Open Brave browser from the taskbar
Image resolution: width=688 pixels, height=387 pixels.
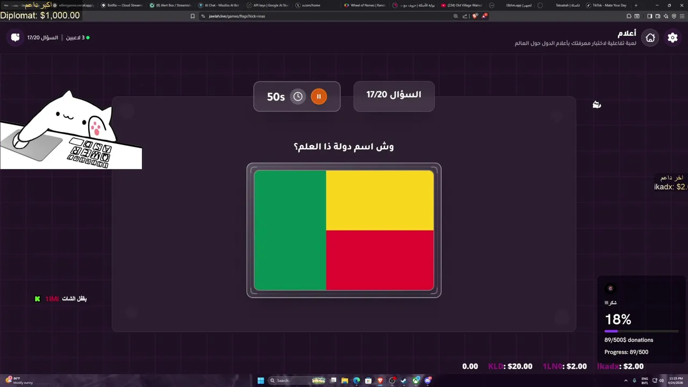(380, 381)
